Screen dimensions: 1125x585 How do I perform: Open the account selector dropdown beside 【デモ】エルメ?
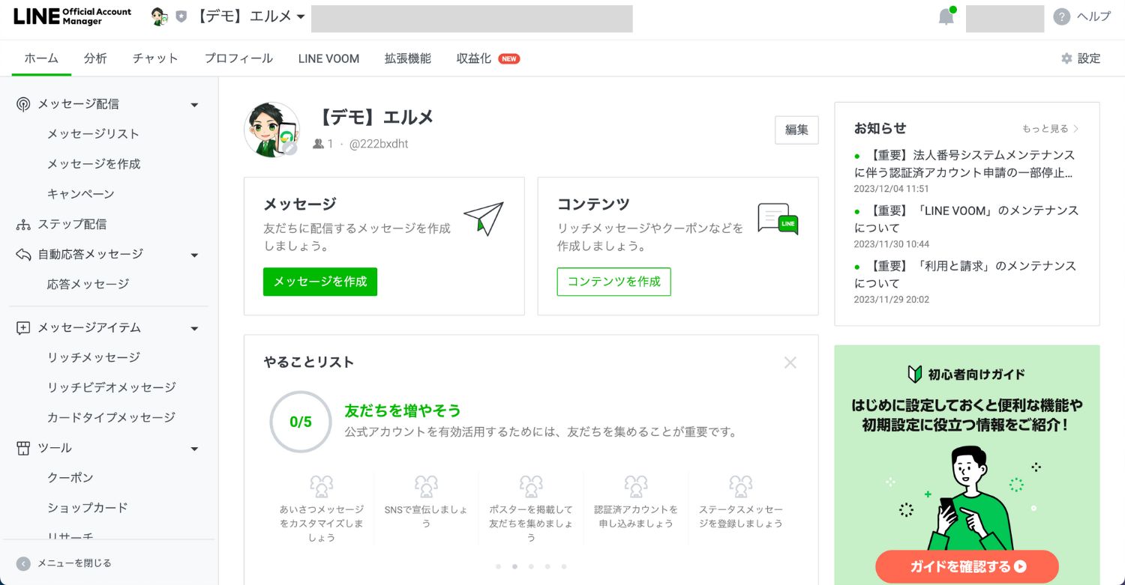coord(301,16)
